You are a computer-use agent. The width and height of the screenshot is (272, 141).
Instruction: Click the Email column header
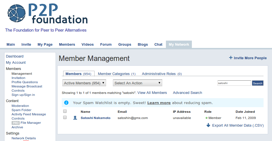122,112
